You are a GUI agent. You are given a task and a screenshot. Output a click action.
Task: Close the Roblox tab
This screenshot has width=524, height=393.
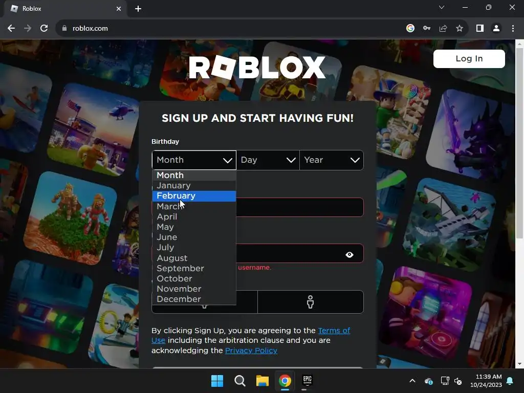tap(119, 9)
